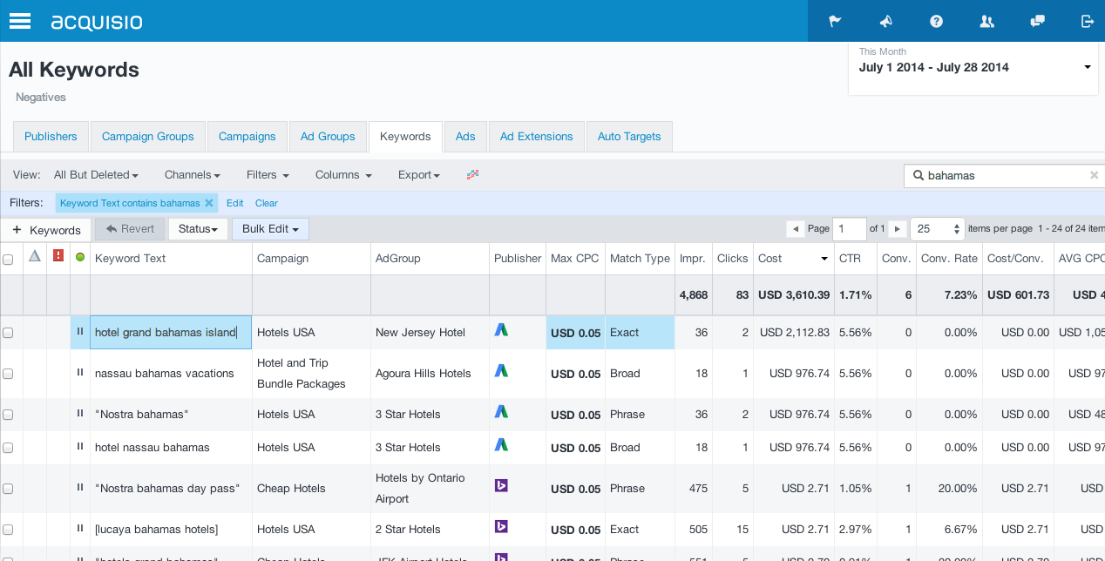Click the add Keywords button
The height and width of the screenshot is (561, 1105).
(46, 230)
